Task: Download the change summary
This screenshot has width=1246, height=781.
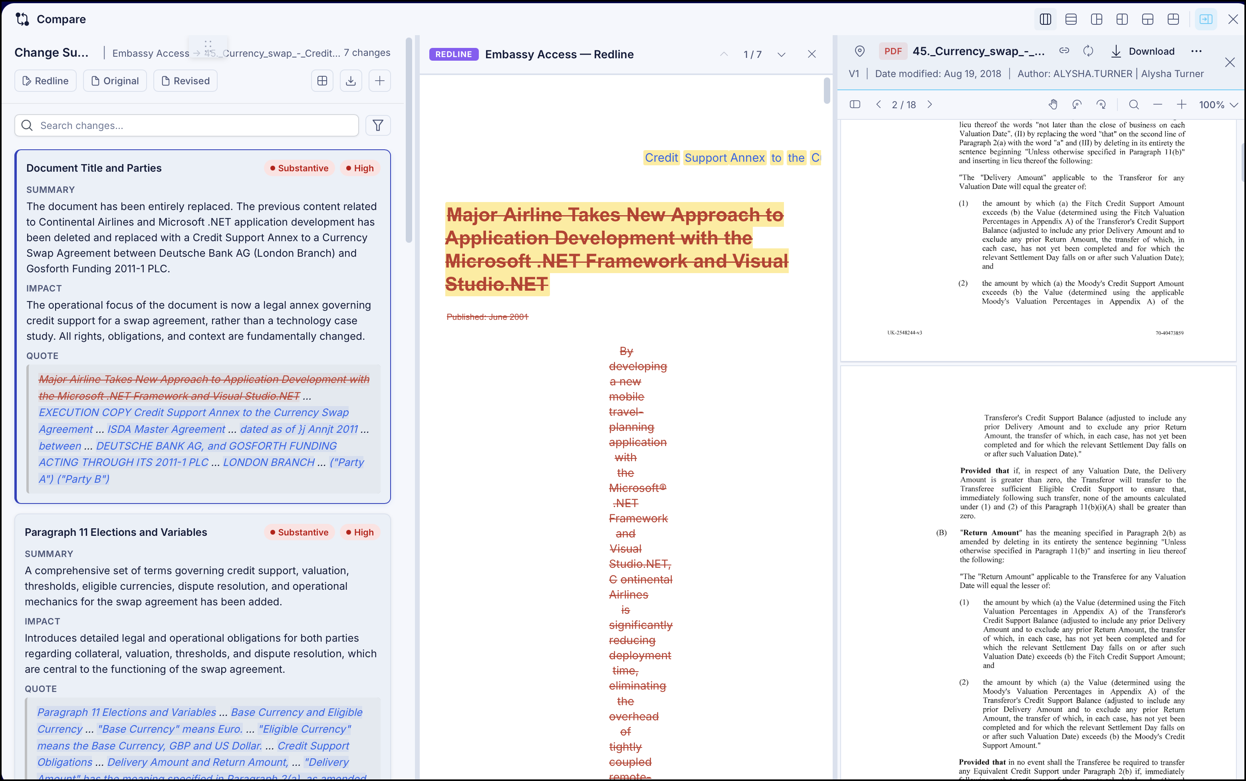Action: pos(351,81)
